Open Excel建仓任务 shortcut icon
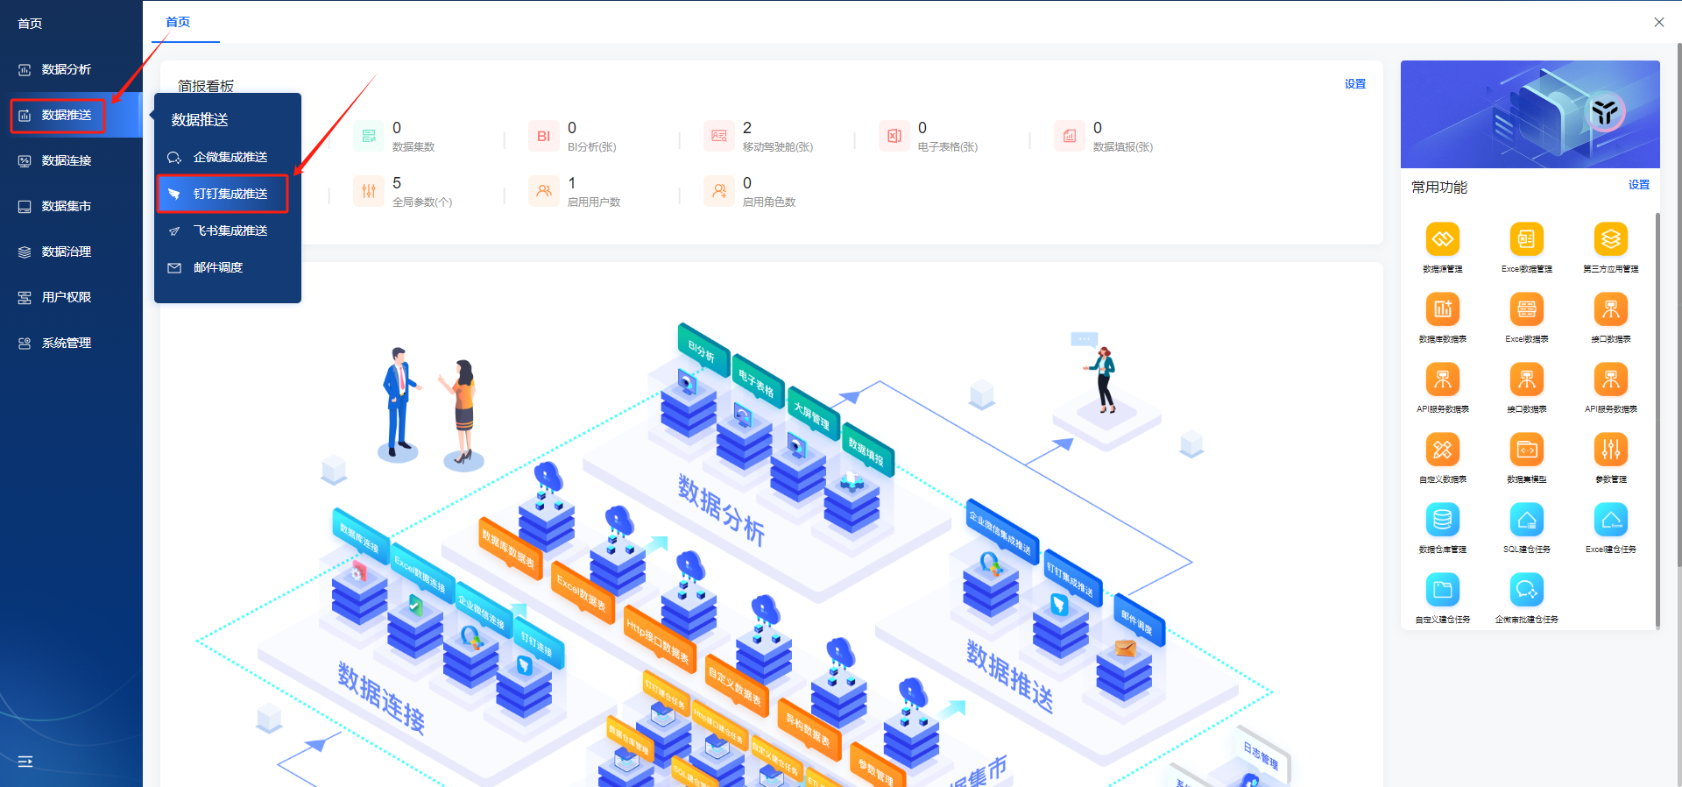The width and height of the screenshot is (1682, 787). click(1610, 520)
